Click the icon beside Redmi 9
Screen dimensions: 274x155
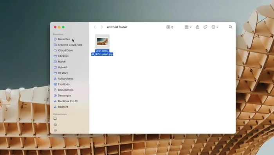[55, 107]
